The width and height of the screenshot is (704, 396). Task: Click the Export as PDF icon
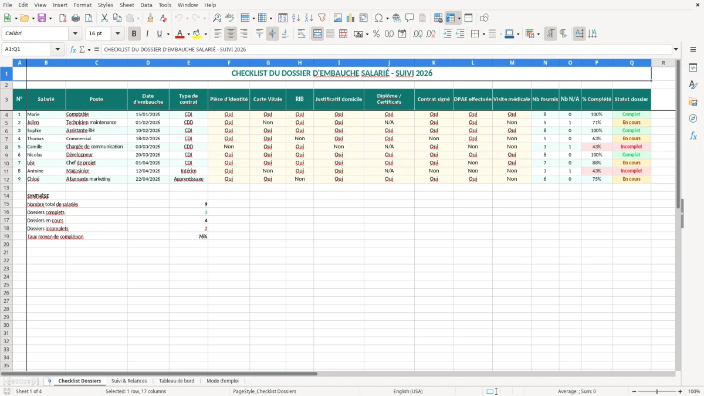point(63,18)
